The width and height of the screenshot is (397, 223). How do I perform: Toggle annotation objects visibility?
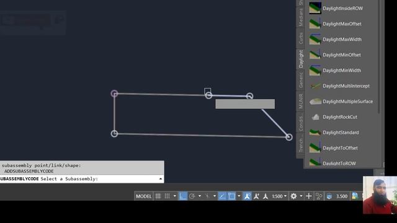[x=247, y=196]
